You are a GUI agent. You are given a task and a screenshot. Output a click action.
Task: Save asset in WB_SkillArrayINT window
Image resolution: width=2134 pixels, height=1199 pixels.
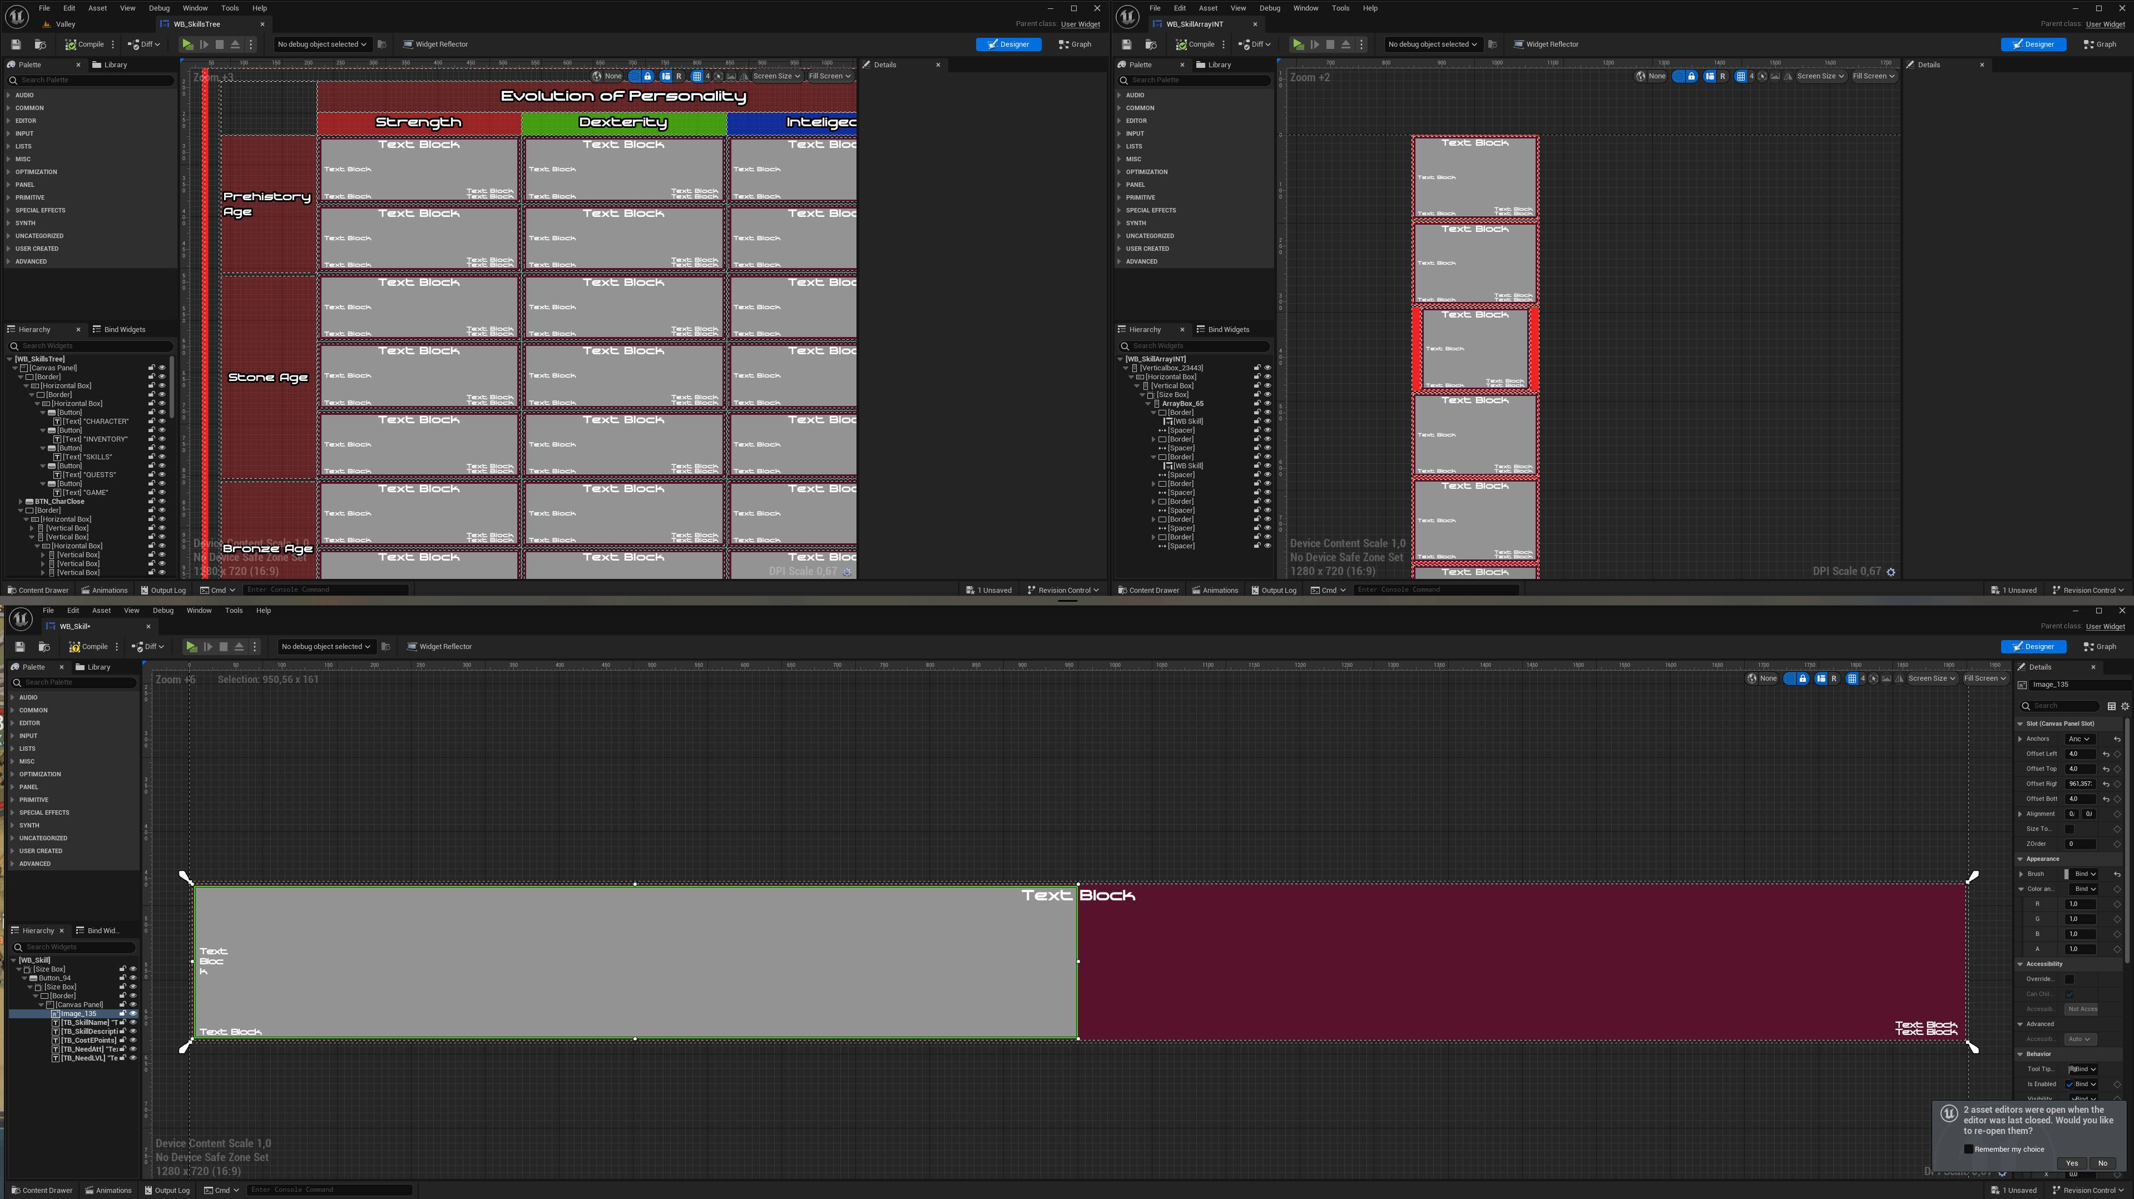(1127, 44)
